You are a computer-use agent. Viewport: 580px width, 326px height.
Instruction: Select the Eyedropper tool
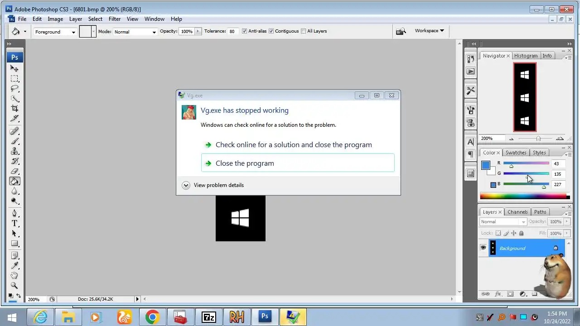(14, 265)
